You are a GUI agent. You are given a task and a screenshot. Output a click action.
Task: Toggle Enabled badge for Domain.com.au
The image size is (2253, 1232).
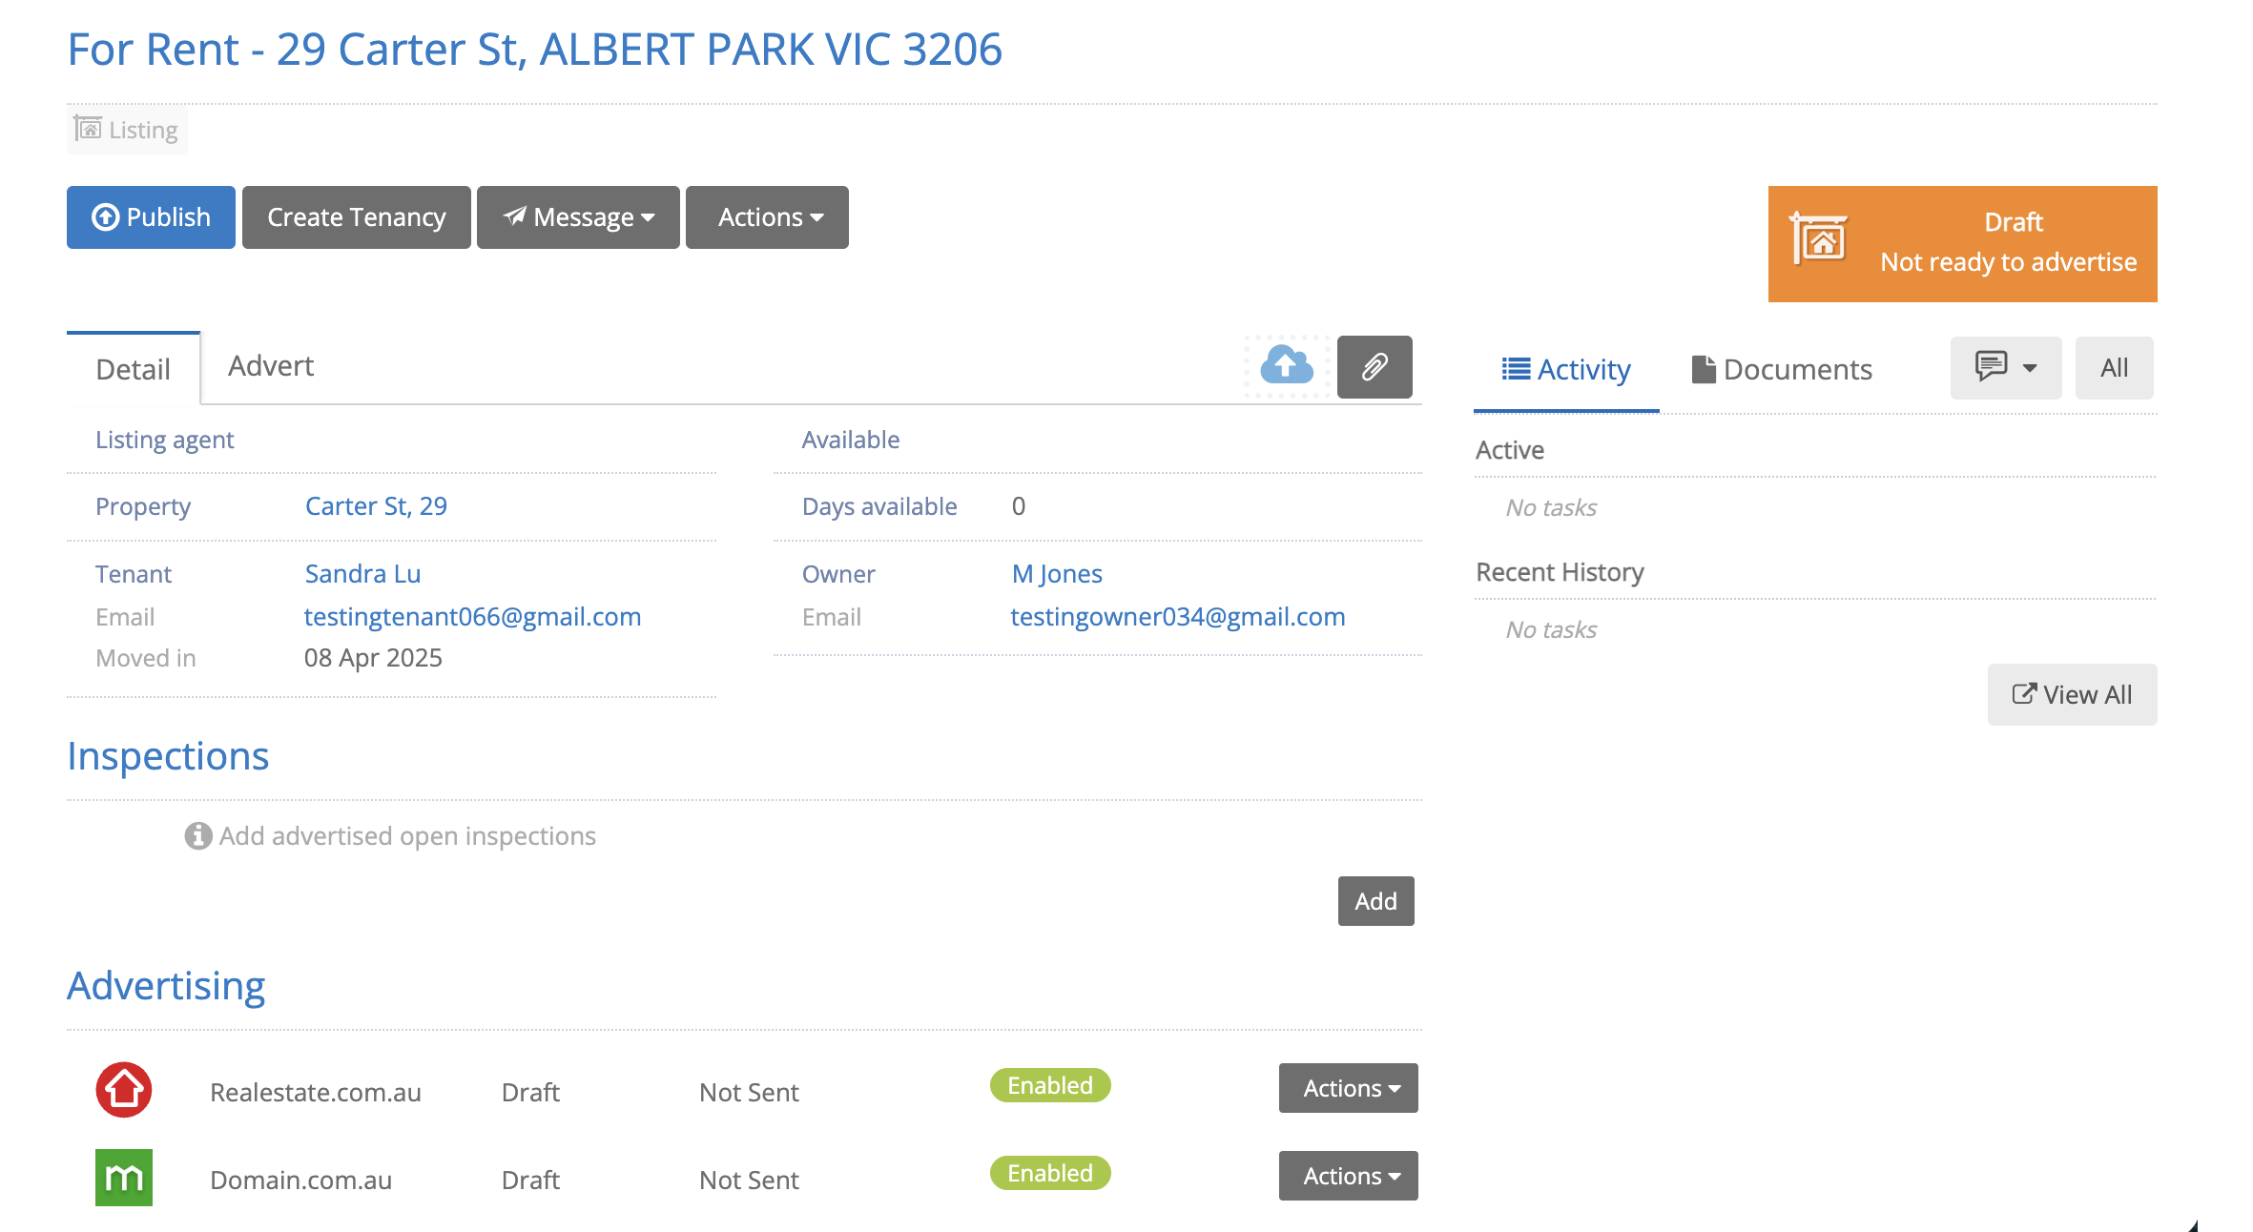pyautogui.click(x=1050, y=1174)
